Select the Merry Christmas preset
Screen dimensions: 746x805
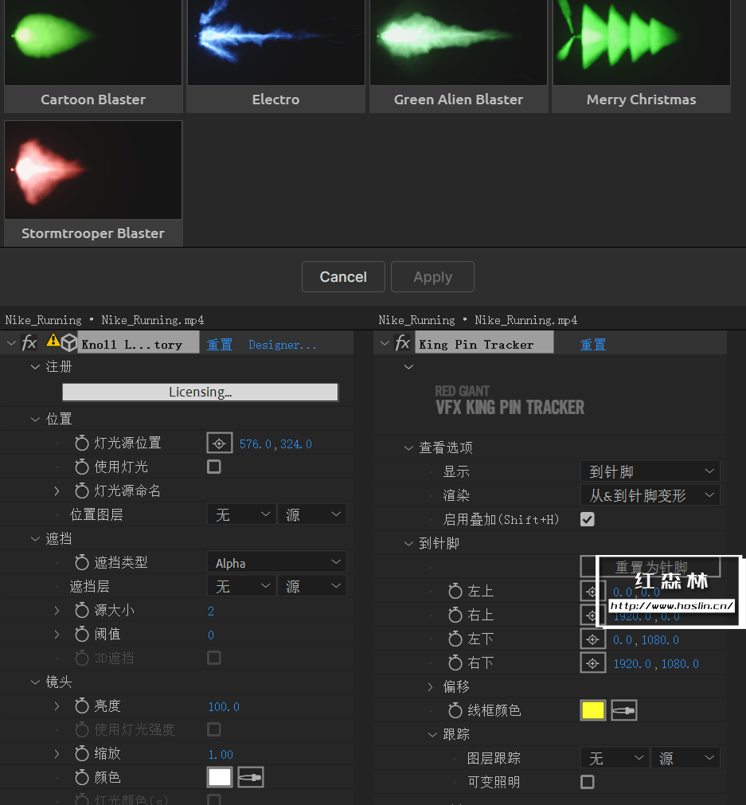(641, 56)
